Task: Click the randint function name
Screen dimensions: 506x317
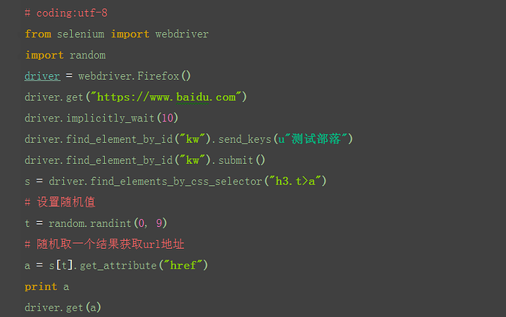Action: [110, 223]
